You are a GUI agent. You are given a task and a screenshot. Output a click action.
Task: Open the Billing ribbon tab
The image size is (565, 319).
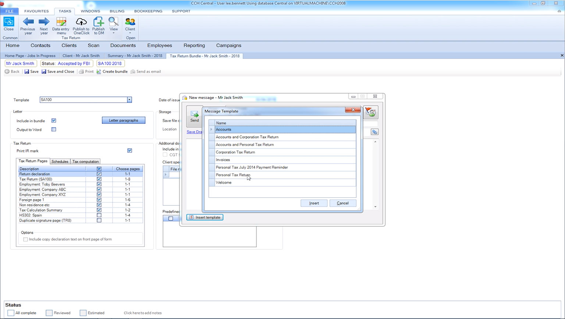click(117, 11)
